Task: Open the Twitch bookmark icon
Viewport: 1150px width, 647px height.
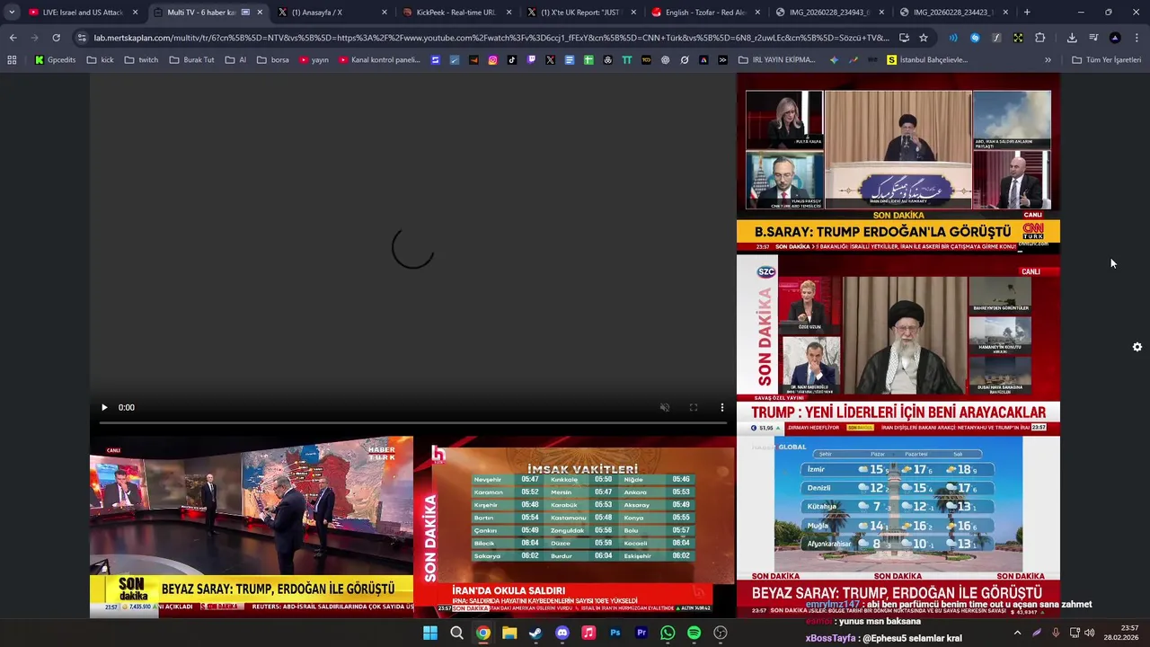Action: (531, 60)
